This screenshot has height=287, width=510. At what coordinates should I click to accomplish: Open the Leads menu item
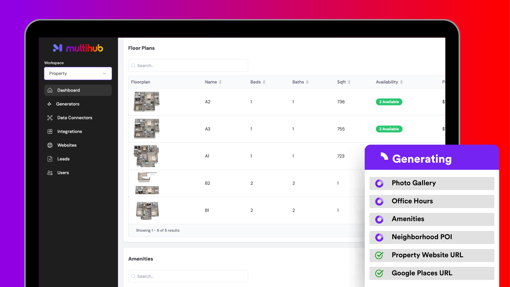click(x=63, y=159)
